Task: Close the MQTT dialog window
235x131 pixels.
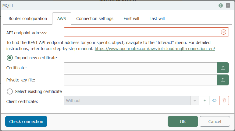Action: tap(228, 5)
